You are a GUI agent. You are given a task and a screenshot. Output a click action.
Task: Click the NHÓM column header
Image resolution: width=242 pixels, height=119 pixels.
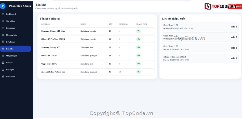(x=83, y=24)
